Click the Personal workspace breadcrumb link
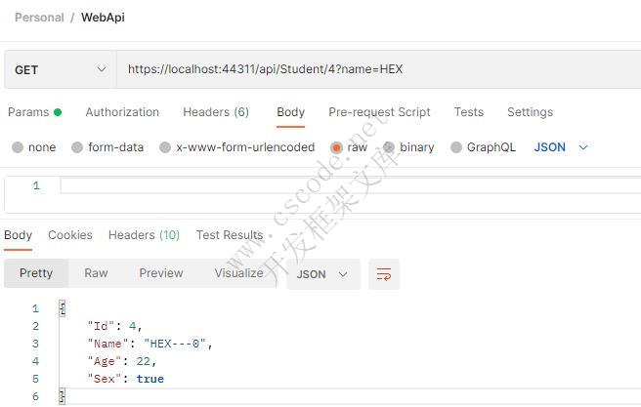This screenshot has height=407, width=641. pyautogui.click(x=39, y=18)
